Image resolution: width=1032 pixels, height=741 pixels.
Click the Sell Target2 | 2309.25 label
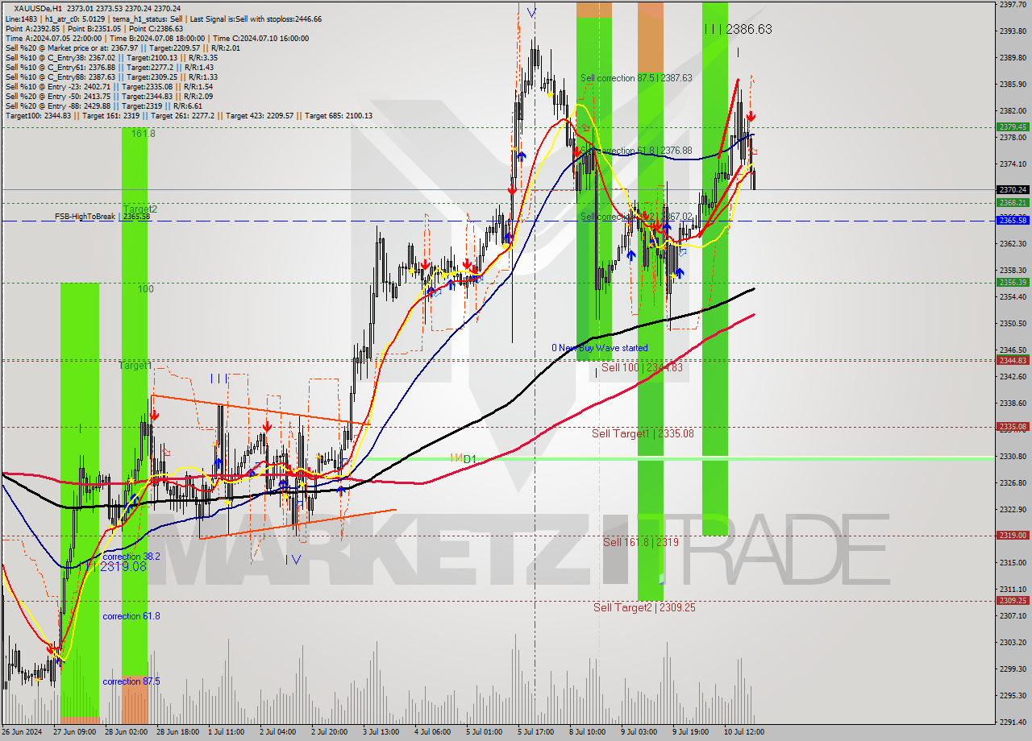click(x=644, y=607)
